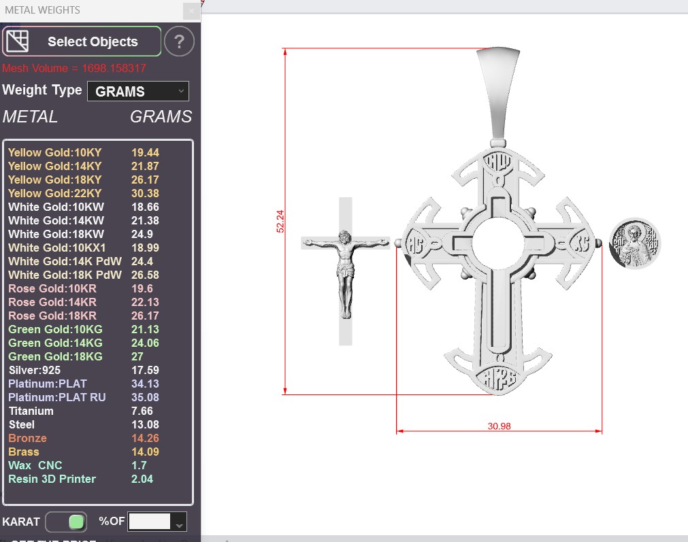The width and height of the screenshot is (688, 542).
Task: Click the GRAMS column header
Action: 161,117
